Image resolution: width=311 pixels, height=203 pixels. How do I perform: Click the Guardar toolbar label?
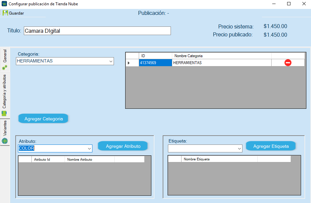[16, 13]
